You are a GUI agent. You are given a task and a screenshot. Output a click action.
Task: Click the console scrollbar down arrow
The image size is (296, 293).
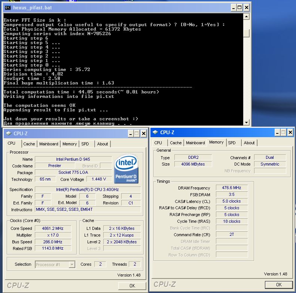[246, 122]
